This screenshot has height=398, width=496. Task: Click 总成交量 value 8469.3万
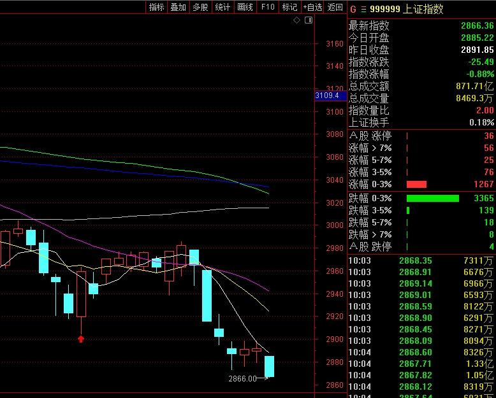coord(474,98)
